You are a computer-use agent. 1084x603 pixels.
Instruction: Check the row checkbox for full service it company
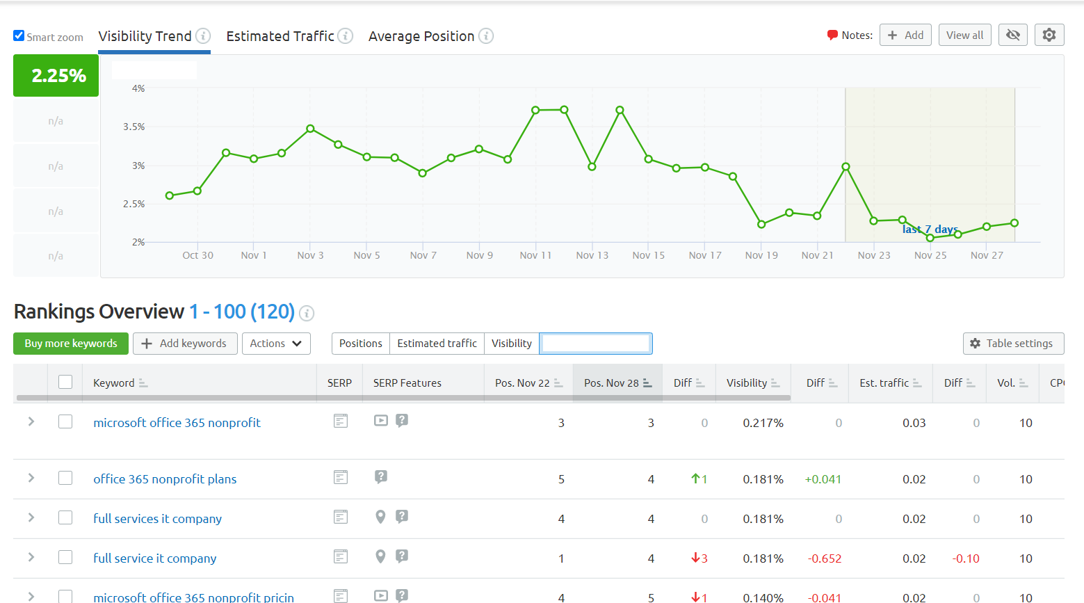65,556
